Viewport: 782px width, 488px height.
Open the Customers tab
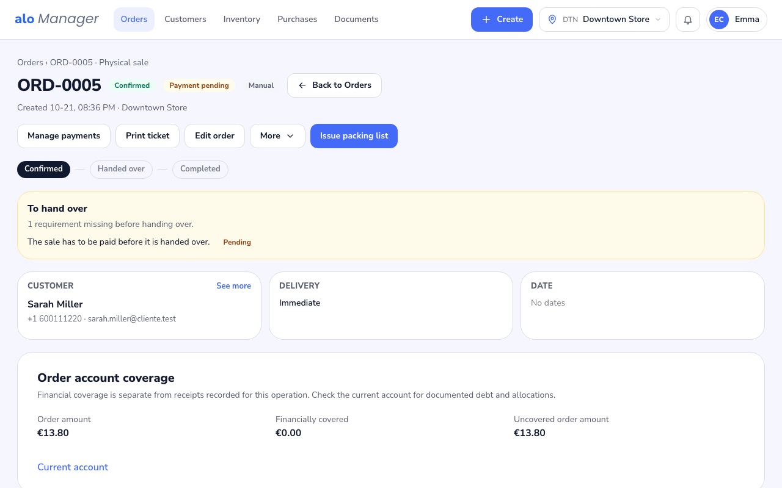[185, 20]
